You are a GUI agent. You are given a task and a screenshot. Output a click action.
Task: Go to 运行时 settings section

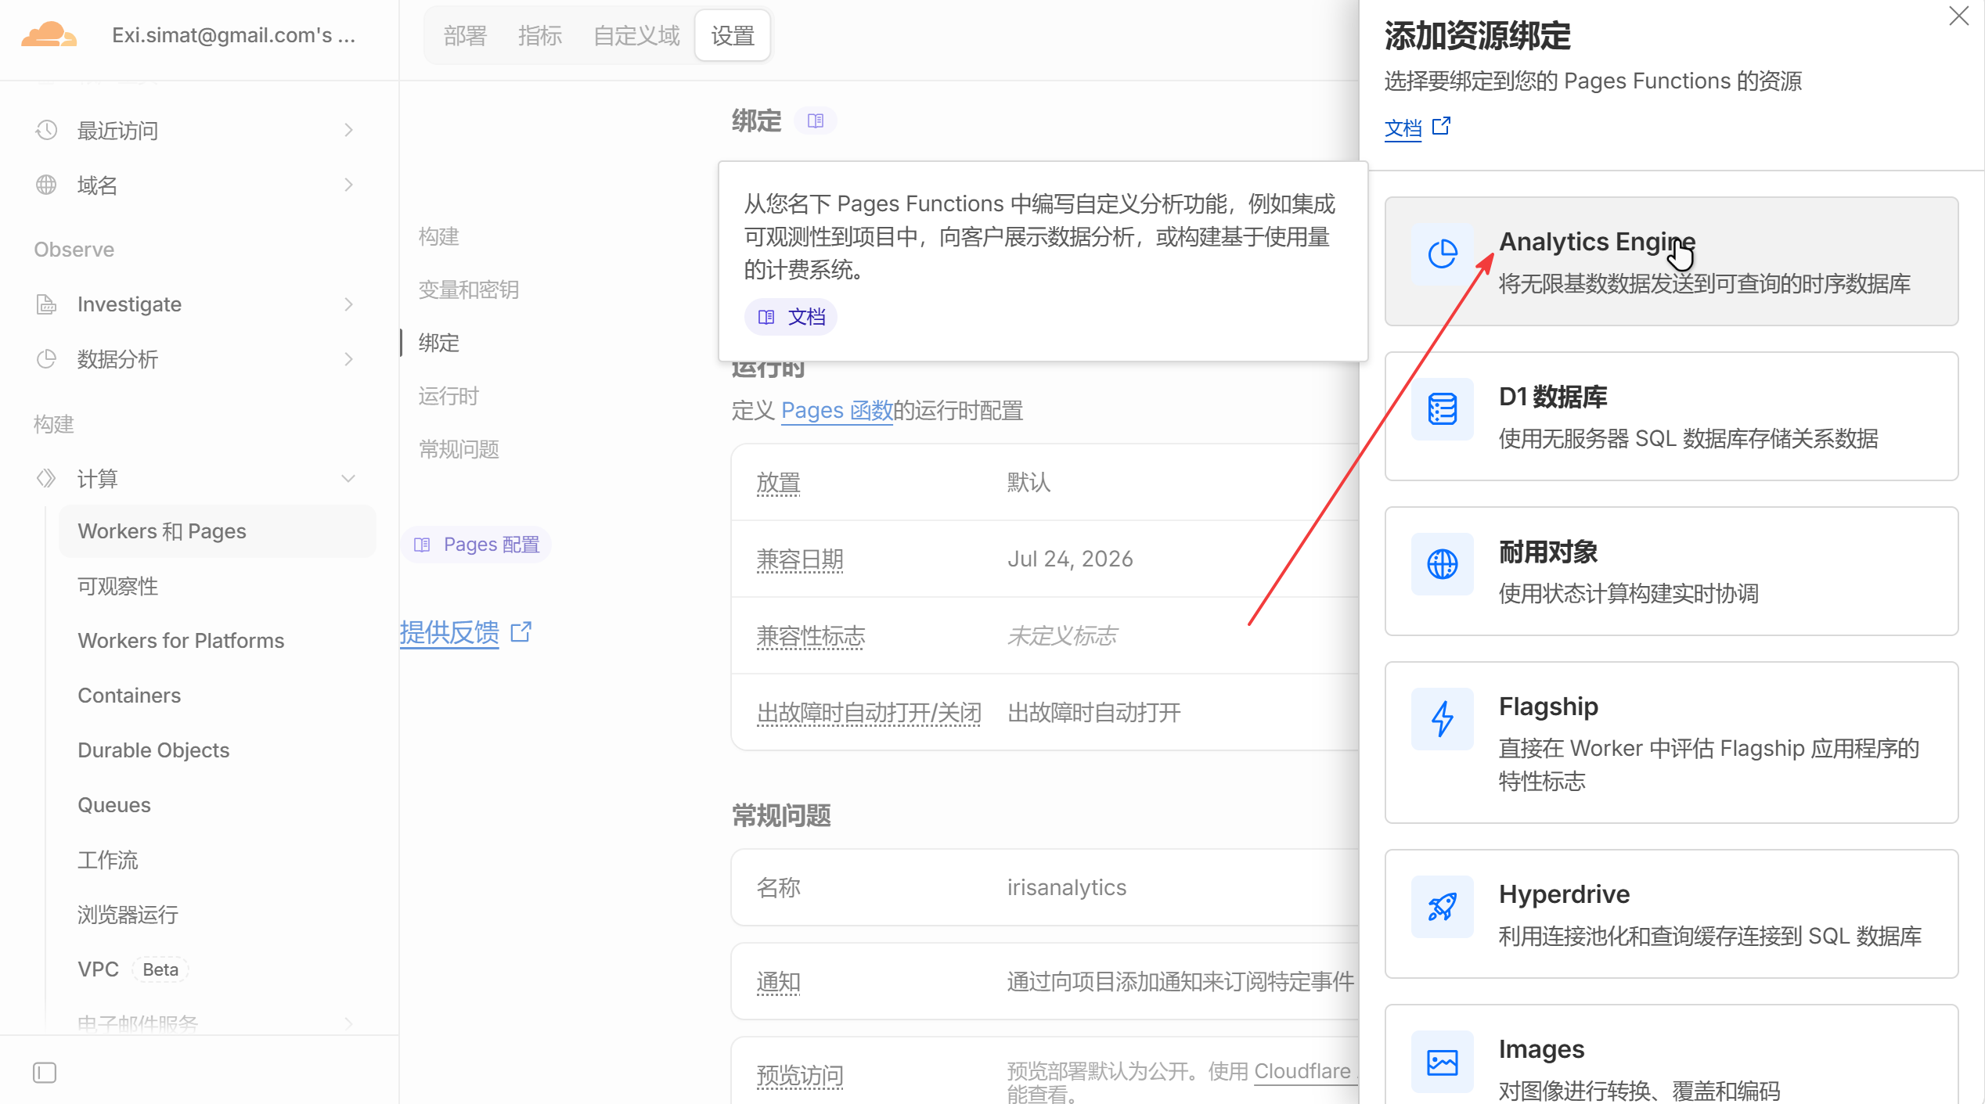tap(449, 396)
